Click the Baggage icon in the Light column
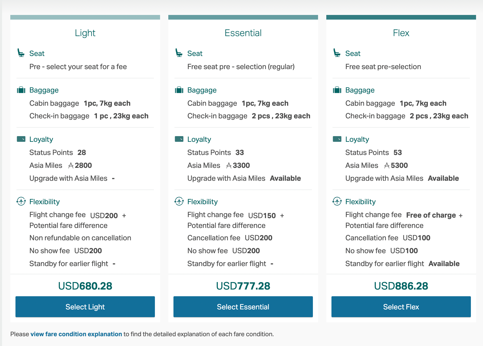The height and width of the screenshot is (346, 483). (21, 90)
